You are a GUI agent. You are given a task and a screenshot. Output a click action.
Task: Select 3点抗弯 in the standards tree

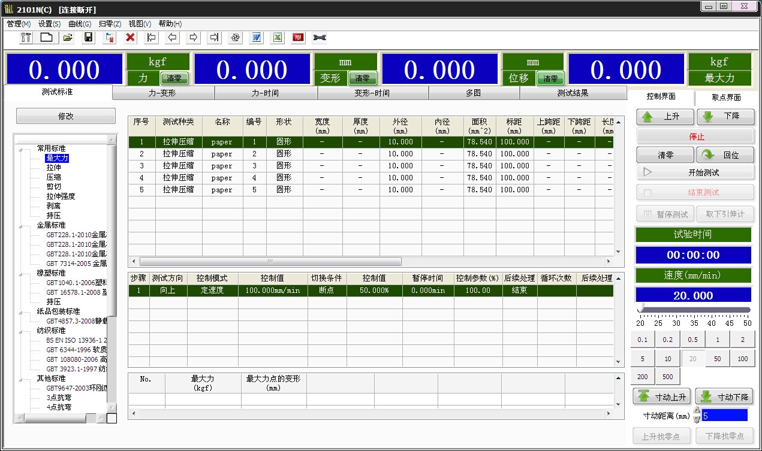pos(59,398)
